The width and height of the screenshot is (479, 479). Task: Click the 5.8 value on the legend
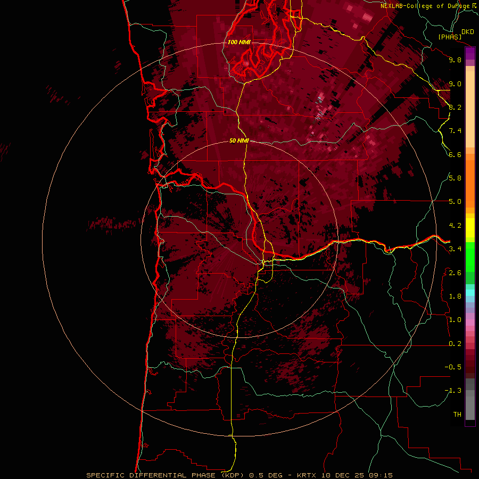point(455,178)
